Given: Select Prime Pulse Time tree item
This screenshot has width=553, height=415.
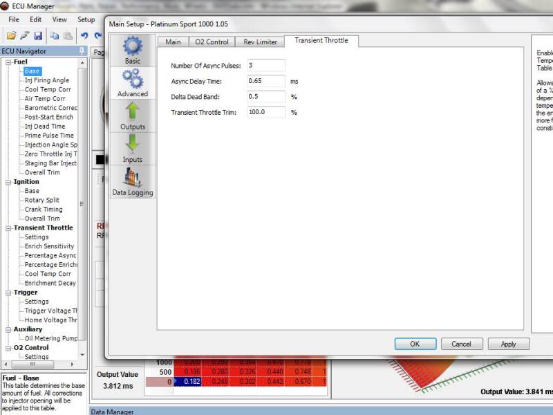Looking at the screenshot, I should (49, 136).
